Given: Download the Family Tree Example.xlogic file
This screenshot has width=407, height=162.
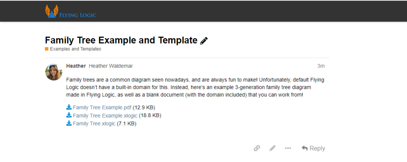Looking at the screenshot, I should [105, 116].
